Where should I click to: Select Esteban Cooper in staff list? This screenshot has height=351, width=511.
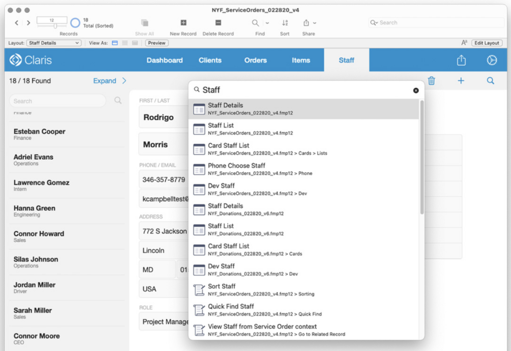click(x=67, y=134)
